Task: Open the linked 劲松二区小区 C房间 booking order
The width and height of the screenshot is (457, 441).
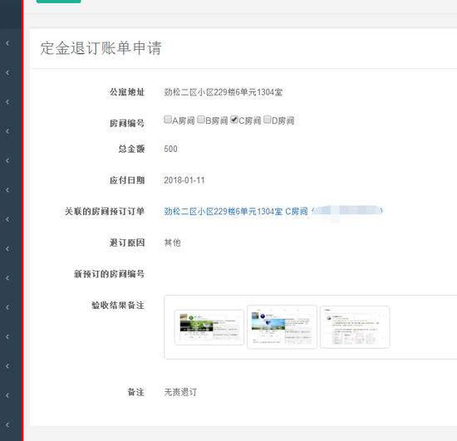Action: coord(236,211)
